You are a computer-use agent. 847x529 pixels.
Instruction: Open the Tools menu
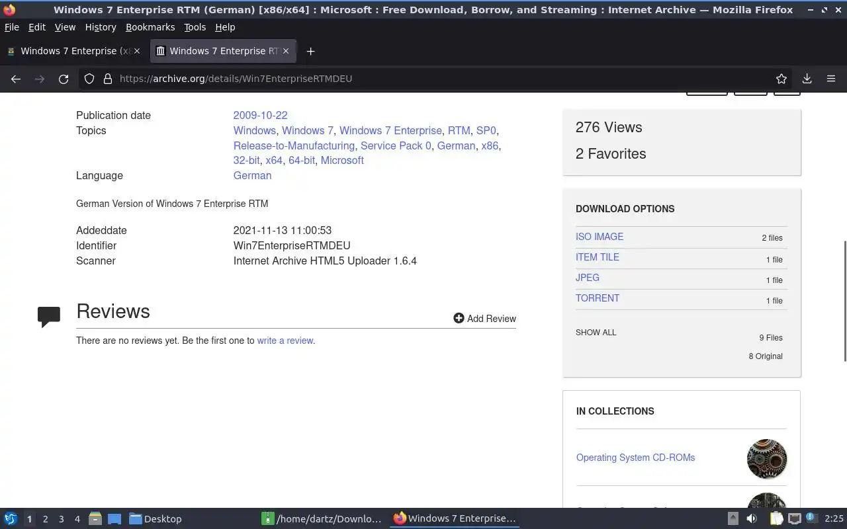point(195,27)
